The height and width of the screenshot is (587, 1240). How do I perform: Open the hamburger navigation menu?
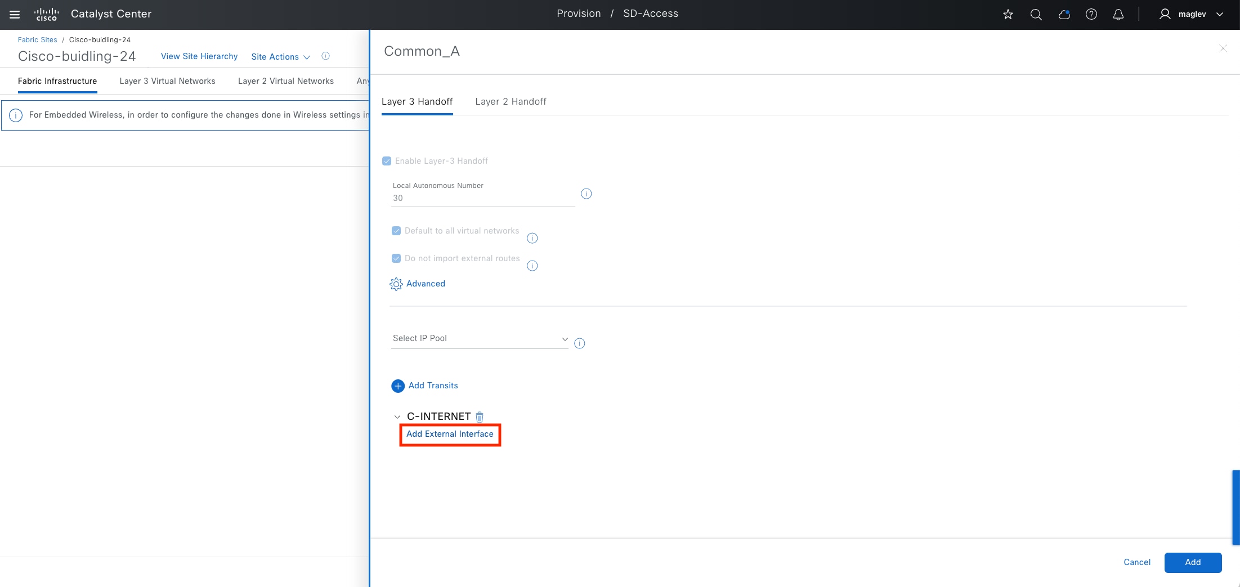pyautogui.click(x=15, y=15)
